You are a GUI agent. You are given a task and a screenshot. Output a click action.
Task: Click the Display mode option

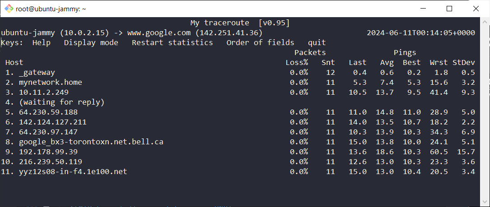(x=91, y=42)
